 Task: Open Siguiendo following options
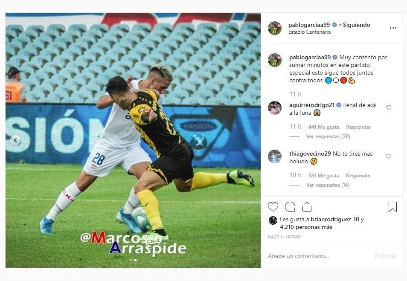(356, 25)
